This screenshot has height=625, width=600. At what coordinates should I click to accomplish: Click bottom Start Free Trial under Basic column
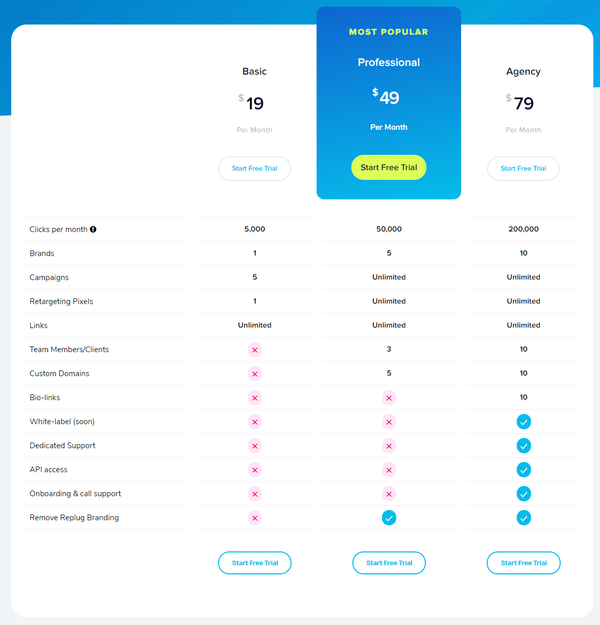[x=255, y=563]
